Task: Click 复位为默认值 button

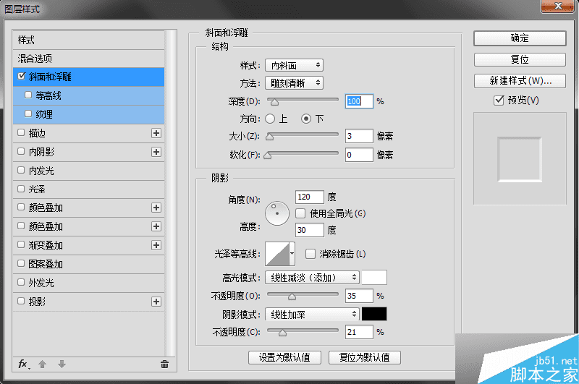Action: pyautogui.click(x=365, y=357)
